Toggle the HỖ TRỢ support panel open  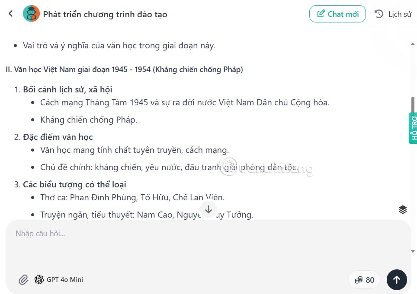coord(413,127)
